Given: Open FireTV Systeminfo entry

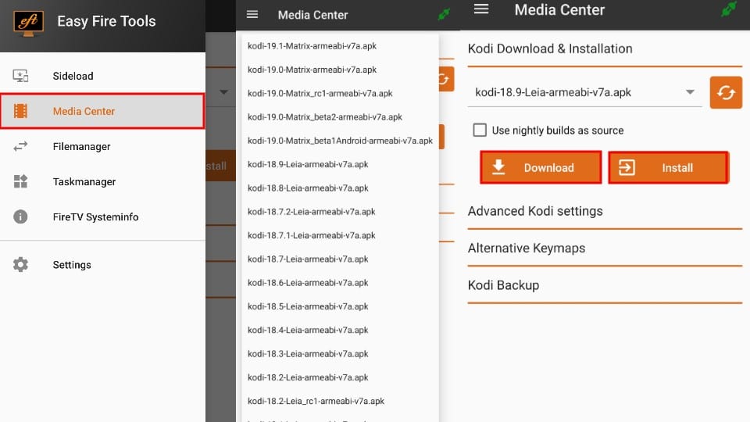Looking at the screenshot, I should [103, 216].
